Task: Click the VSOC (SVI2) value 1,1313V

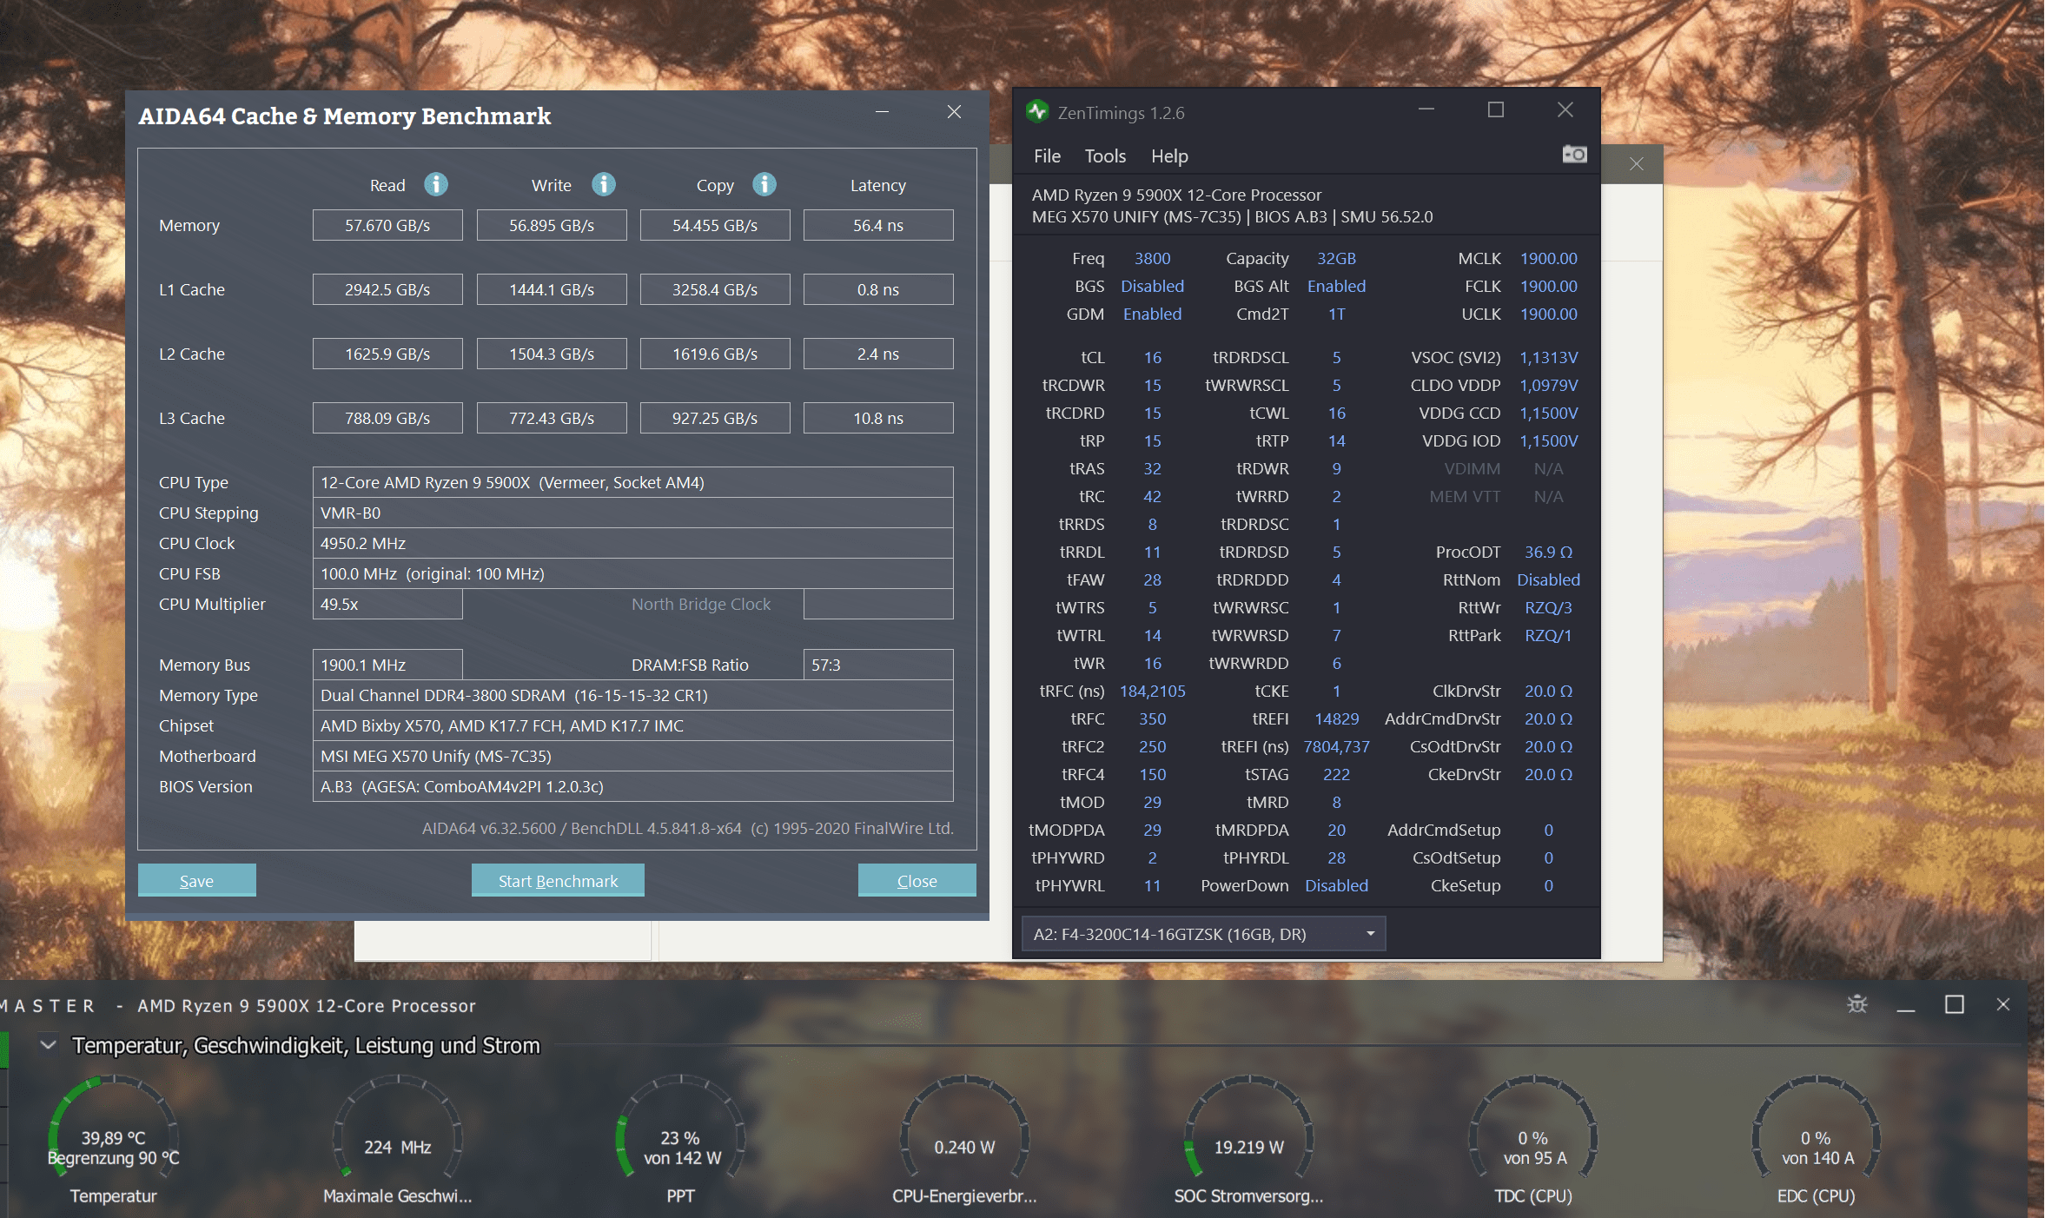Action: 1548,357
